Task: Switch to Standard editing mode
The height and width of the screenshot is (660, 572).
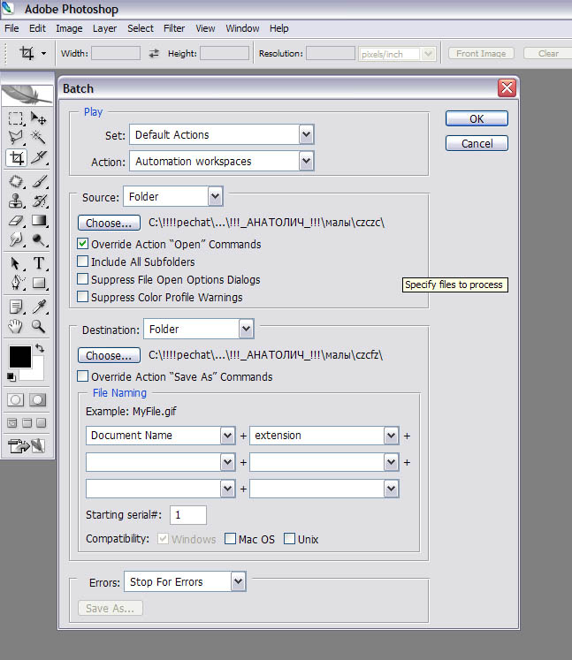Action: pyautogui.click(x=16, y=400)
